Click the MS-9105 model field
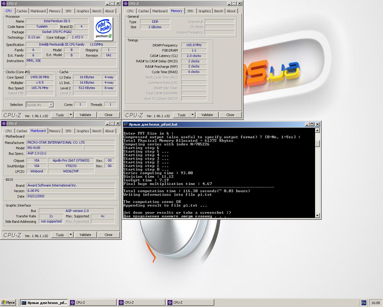This screenshot has height=307, width=383. pyautogui.click(x=55, y=148)
